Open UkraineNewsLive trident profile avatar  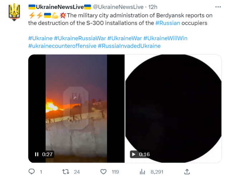tap(14, 12)
